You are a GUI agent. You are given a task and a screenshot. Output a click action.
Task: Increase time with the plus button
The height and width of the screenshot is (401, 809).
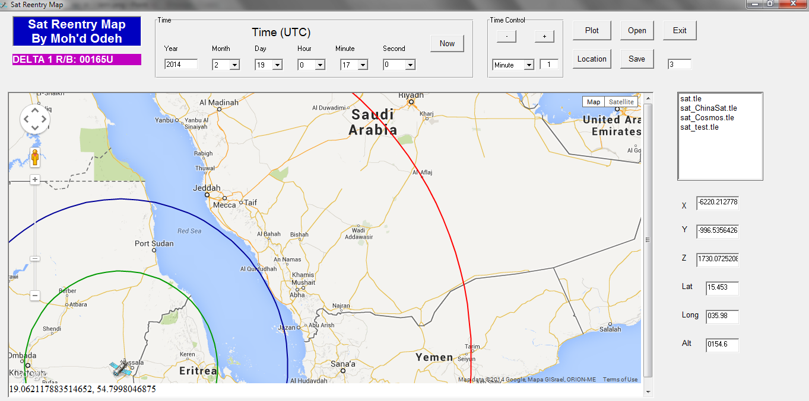(x=544, y=36)
